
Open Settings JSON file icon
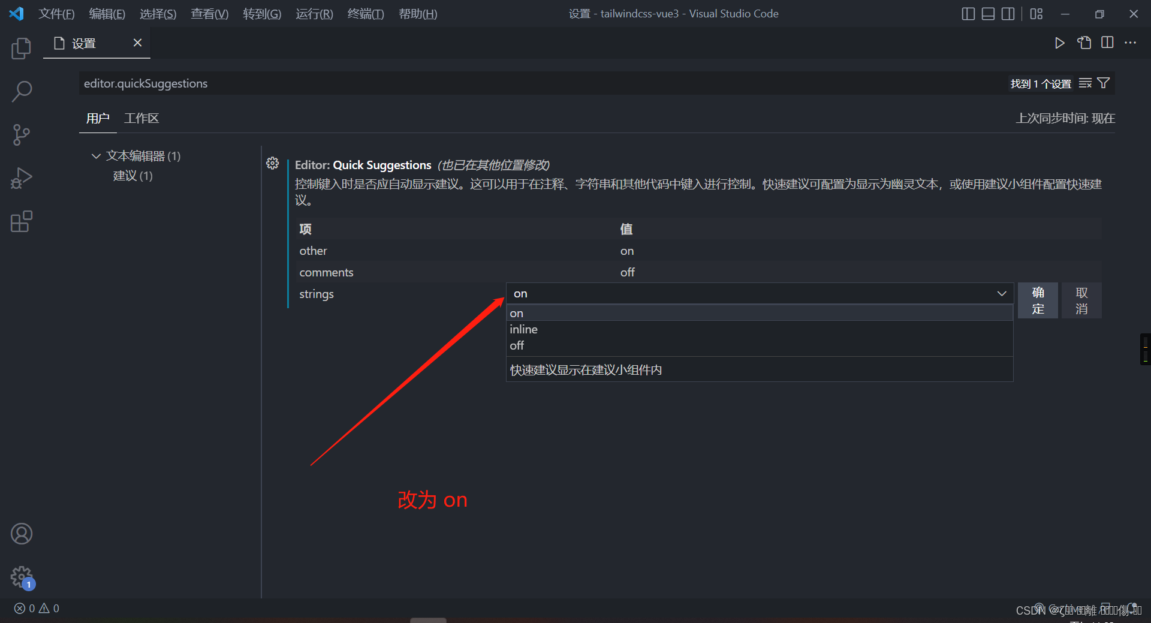tap(1084, 43)
